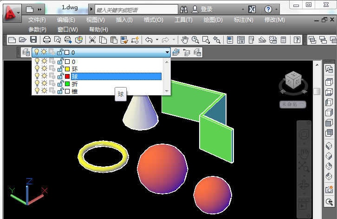
Task: Open the Properties palette icon
Action: coord(230,40)
